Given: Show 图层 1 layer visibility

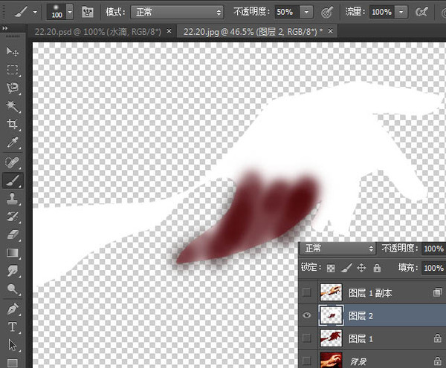Looking at the screenshot, I should (x=307, y=338).
